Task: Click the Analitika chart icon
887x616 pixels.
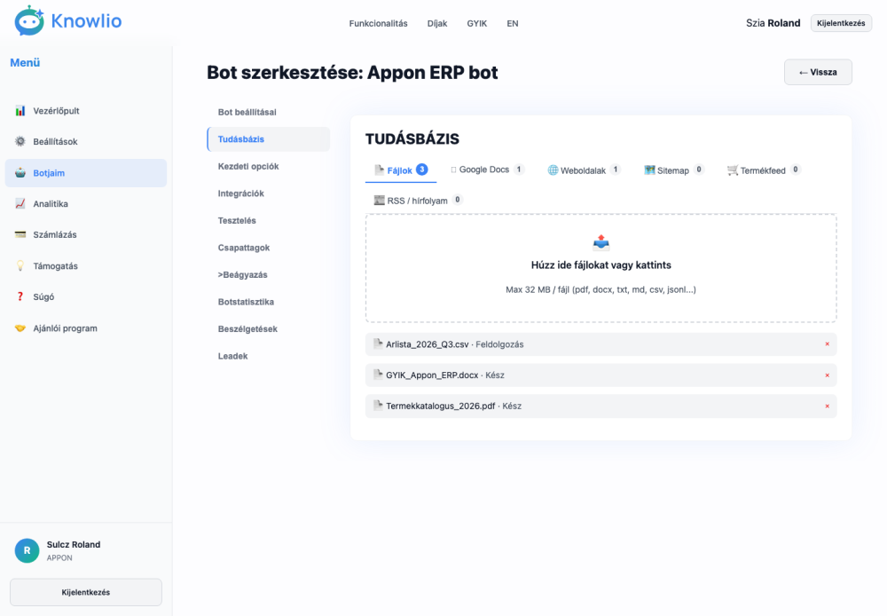Action: 20,203
